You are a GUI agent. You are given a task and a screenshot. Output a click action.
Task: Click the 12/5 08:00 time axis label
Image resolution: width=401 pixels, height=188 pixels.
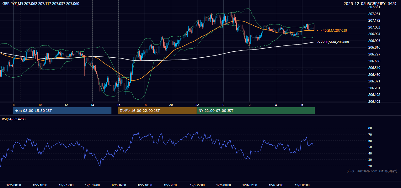coord(13,185)
